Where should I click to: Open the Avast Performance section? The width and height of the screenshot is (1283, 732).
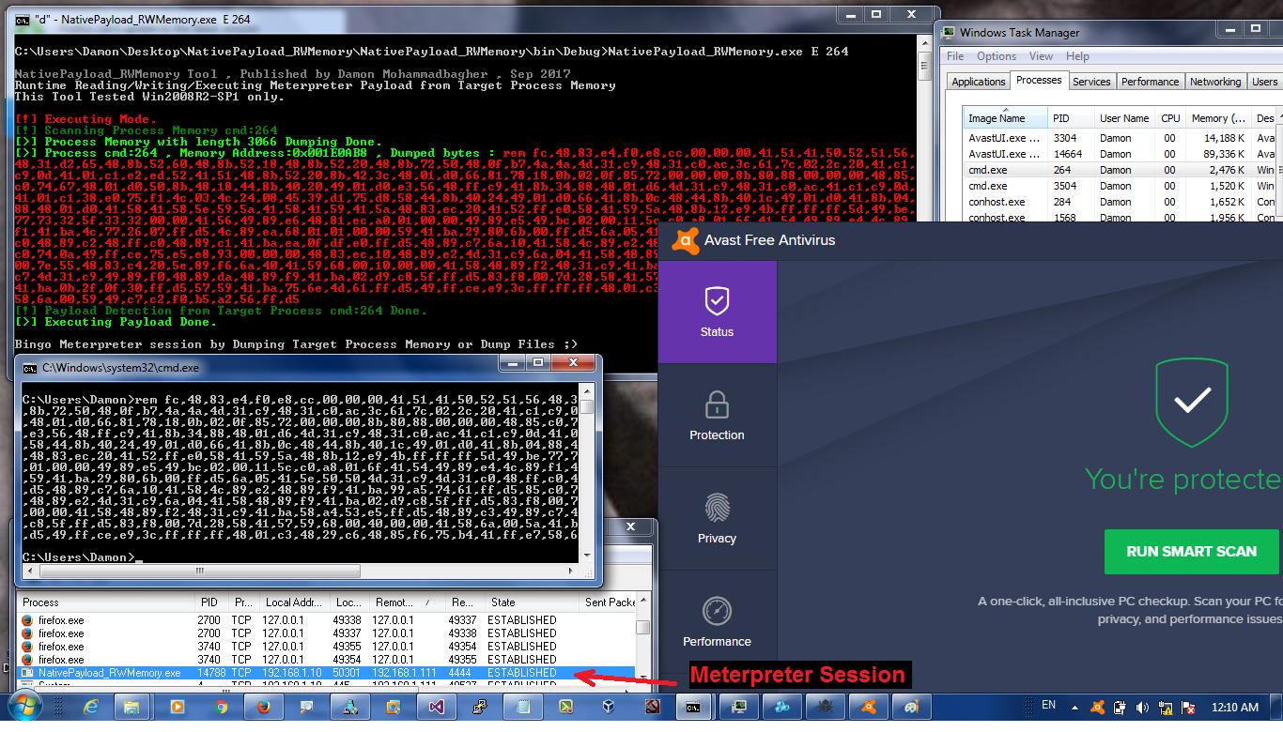point(717,621)
